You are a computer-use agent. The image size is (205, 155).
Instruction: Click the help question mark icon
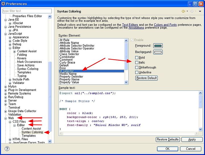(x=7, y=149)
